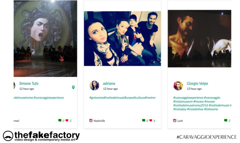Click the comment bubble on adriana's post
Screen dimensions: 240x143
[x=143, y=120]
